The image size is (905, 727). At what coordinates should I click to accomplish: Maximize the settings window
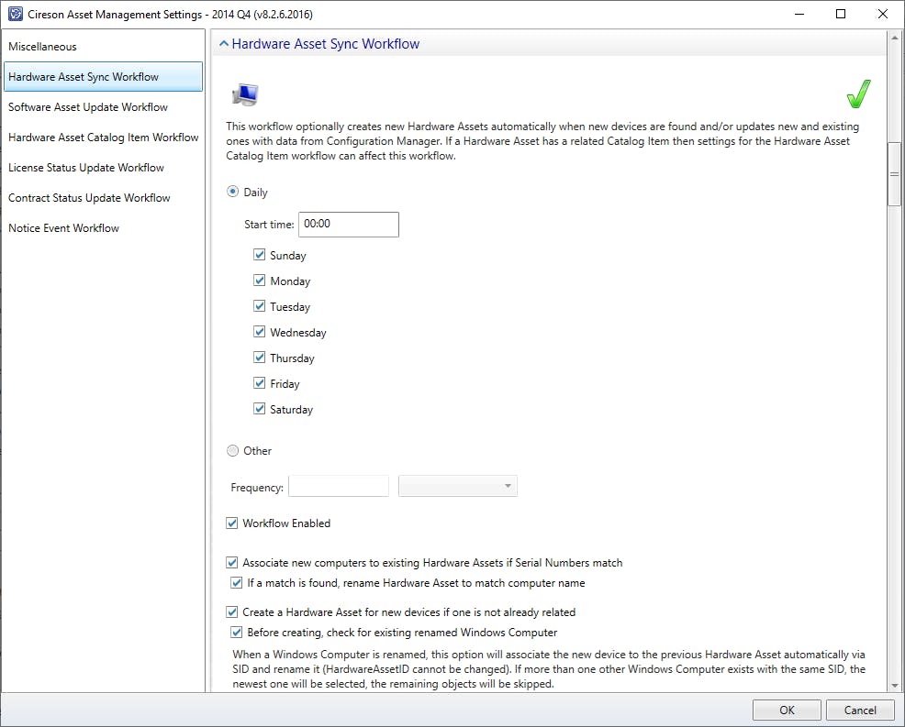pyautogui.click(x=841, y=14)
